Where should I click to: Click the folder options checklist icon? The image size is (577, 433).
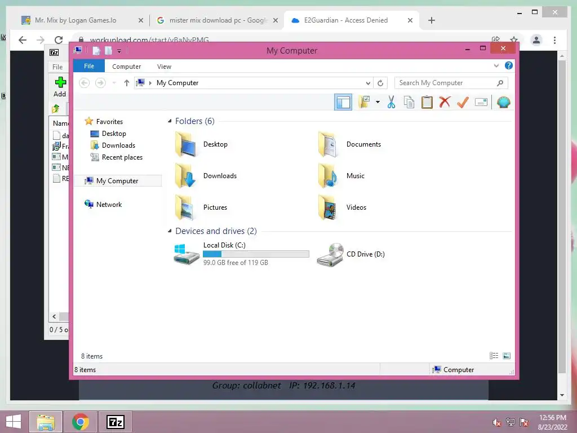click(364, 102)
